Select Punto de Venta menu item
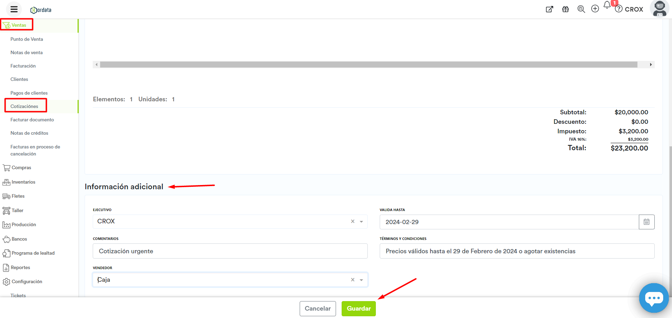Image resolution: width=672 pixels, height=318 pixels. click(27, 39)
